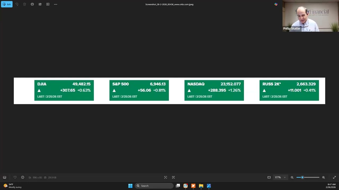The image size is (339, 190).
Task: Zoom out using the minus magnifier
Action: coord(292,177)
